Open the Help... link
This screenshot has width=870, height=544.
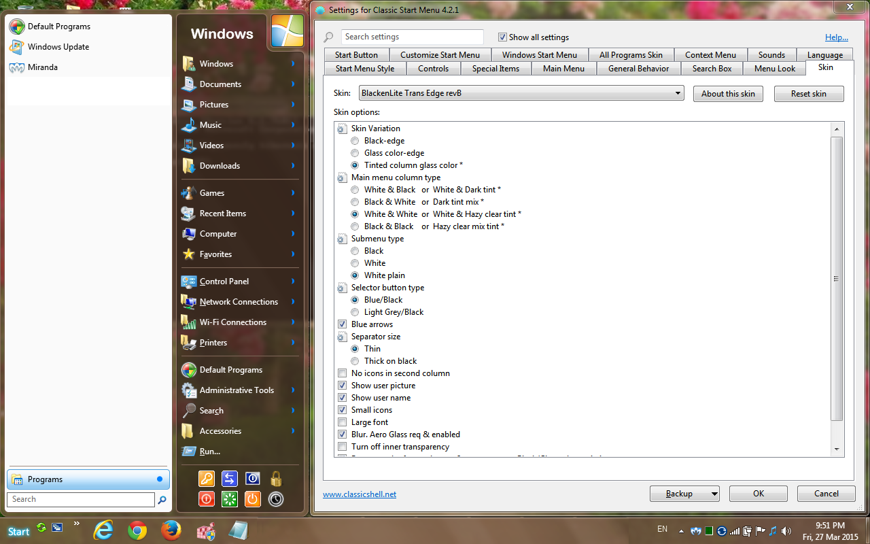pyautogui.click(x=837, y=37)
